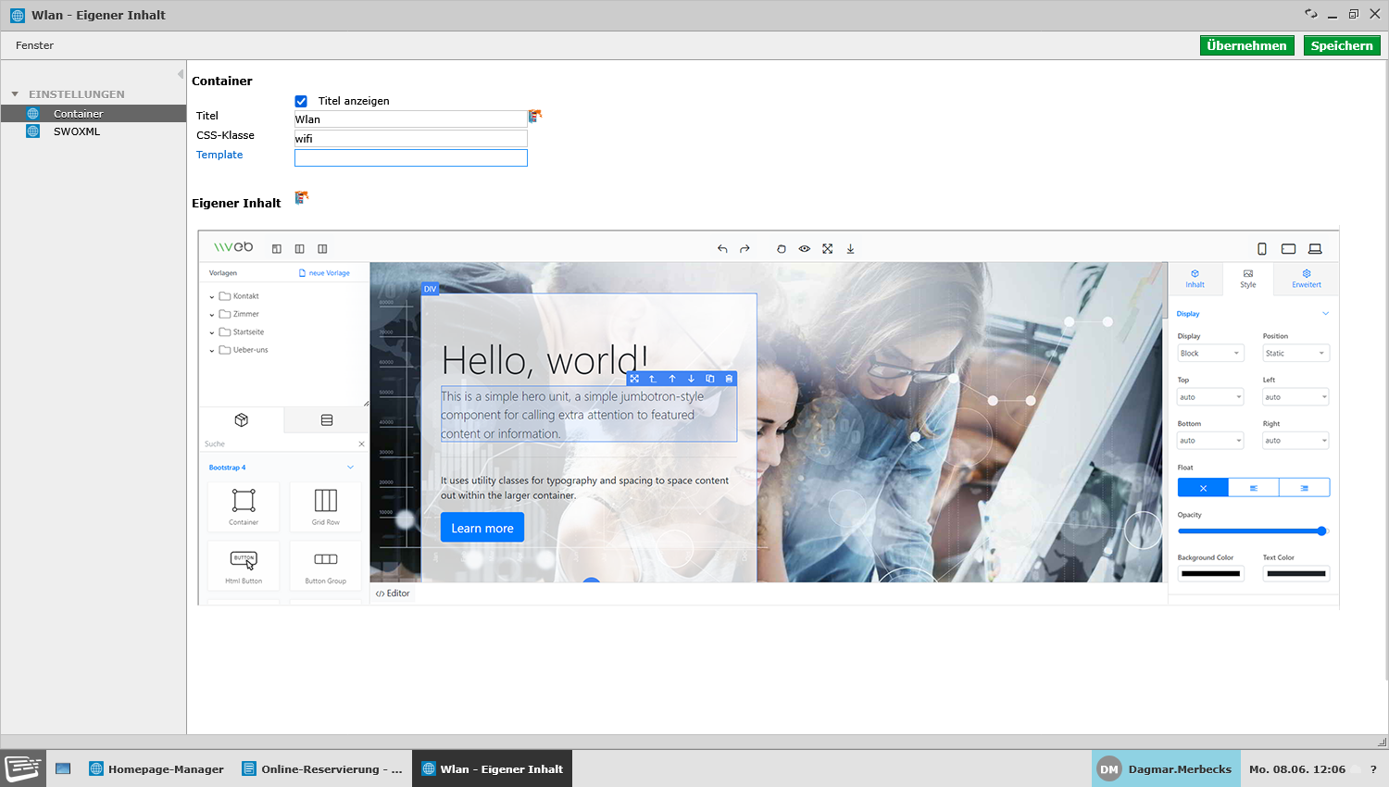Open the Fenster menu
This screenshot has height=787, width=1389.
34,45
